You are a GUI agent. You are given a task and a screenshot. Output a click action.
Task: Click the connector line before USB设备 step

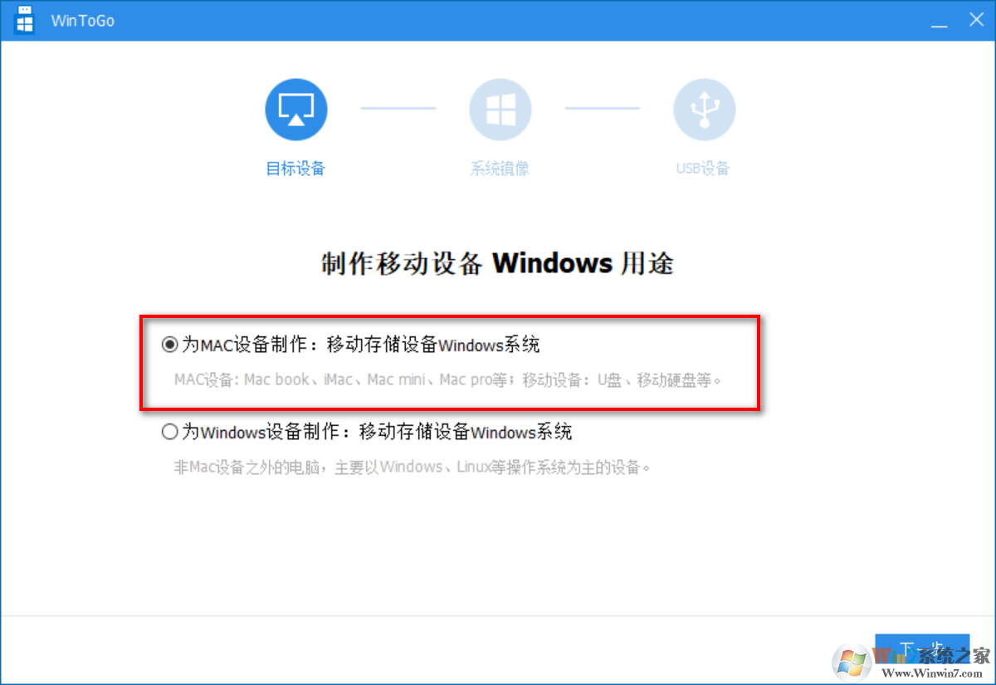(603, 108)
